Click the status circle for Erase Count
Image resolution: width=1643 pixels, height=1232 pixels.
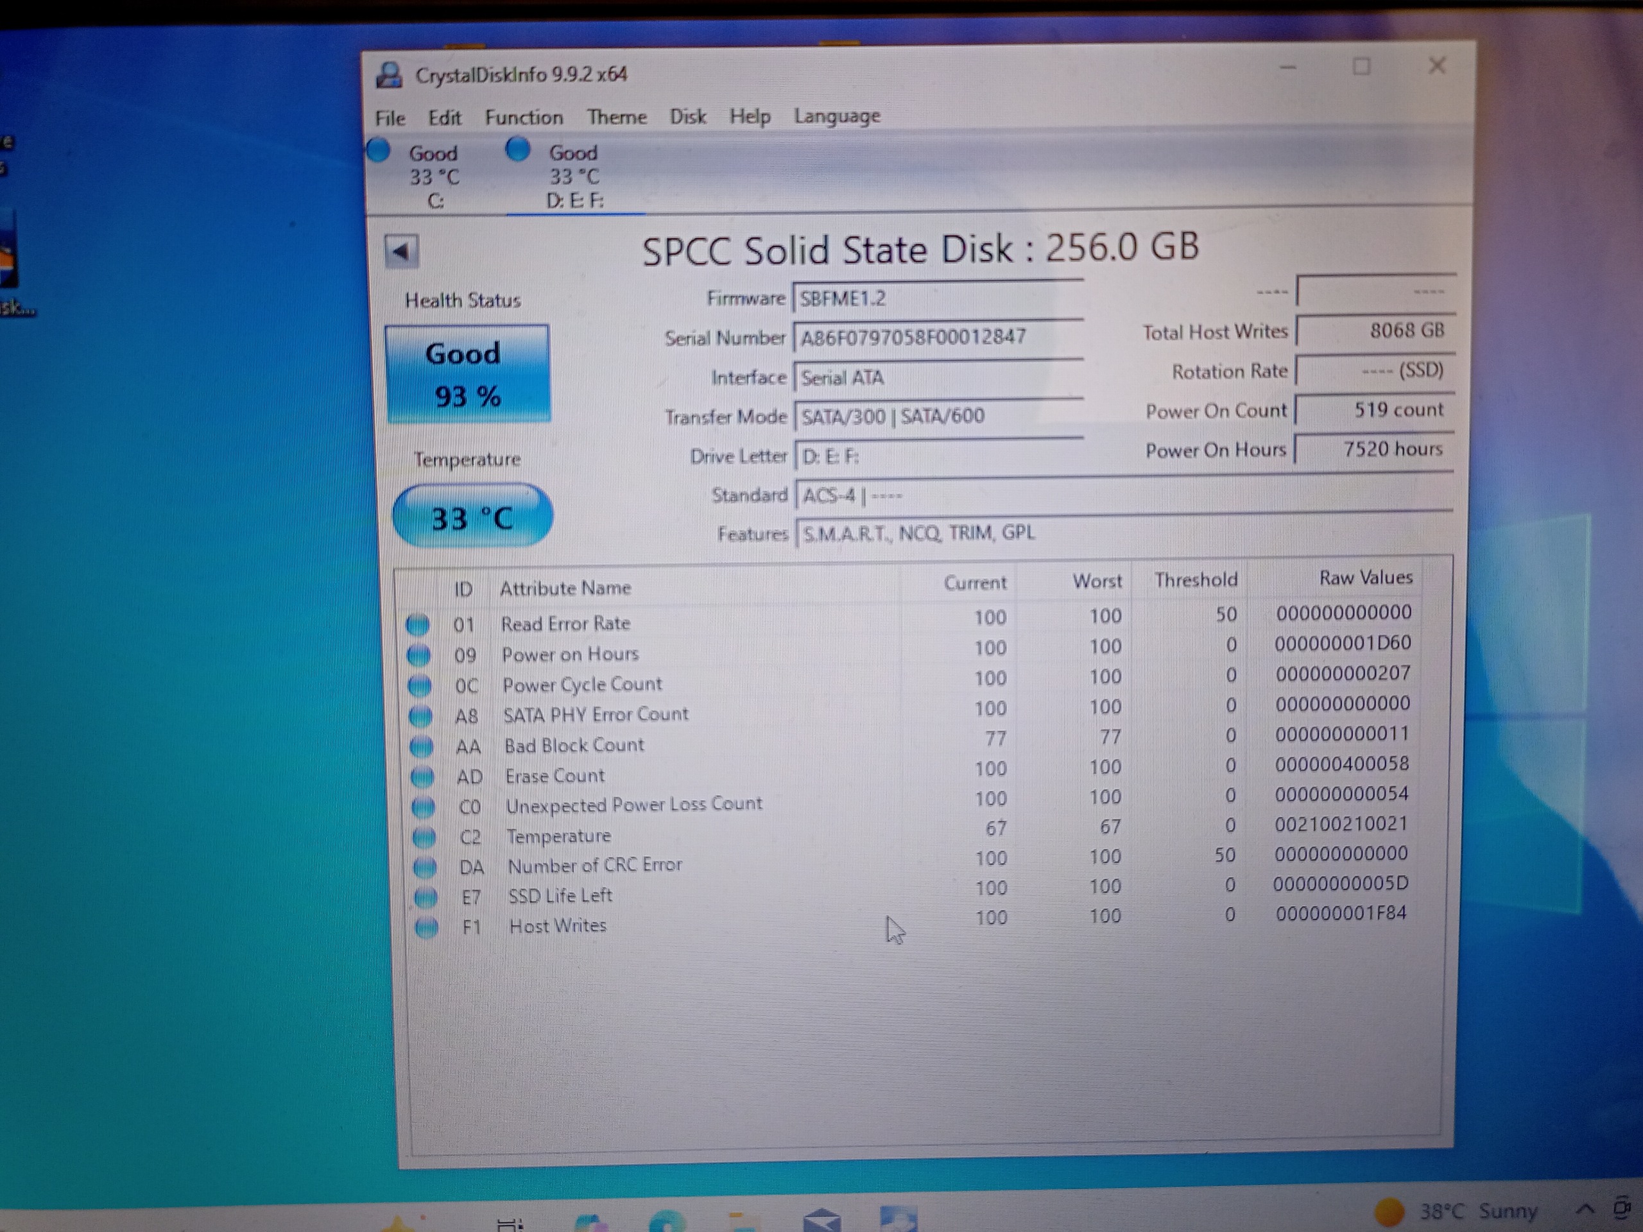pyautogui.click(x=422, y=777)
